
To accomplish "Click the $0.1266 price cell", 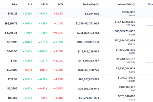I will click(x=12, y=98).
